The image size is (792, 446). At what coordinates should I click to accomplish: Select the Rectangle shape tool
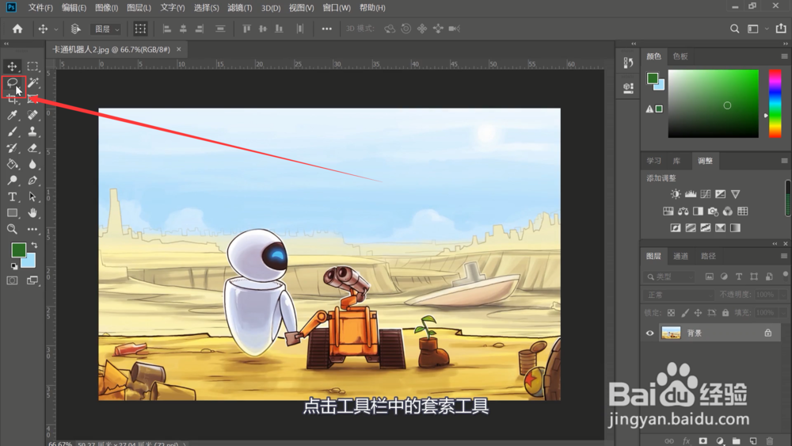(12, 212)
